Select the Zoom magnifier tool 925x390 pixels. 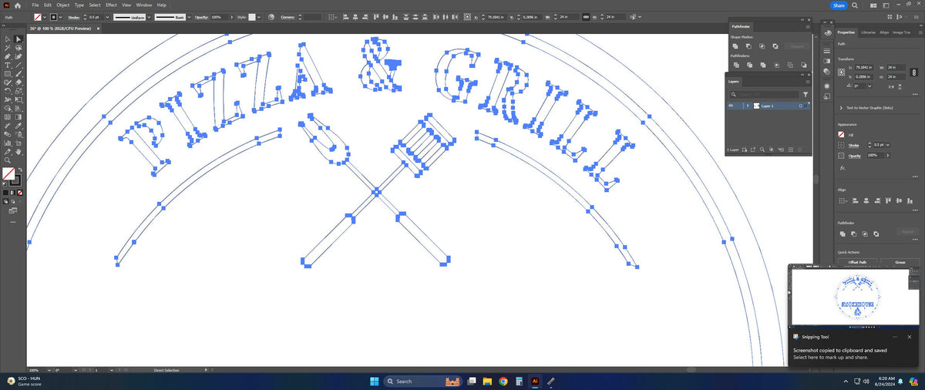click(8, 160)
